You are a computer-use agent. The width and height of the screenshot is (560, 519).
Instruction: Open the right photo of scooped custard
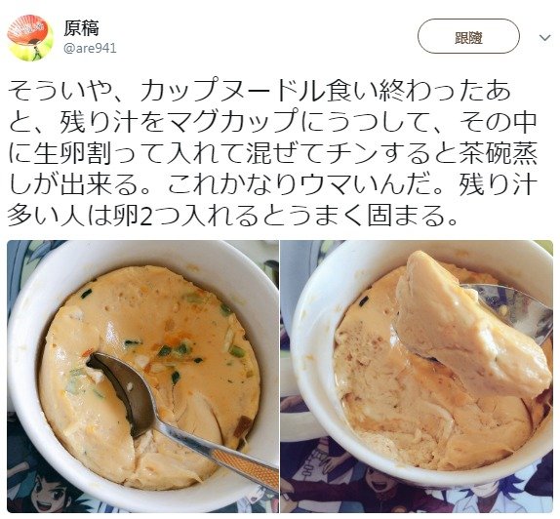click(417, 377)
